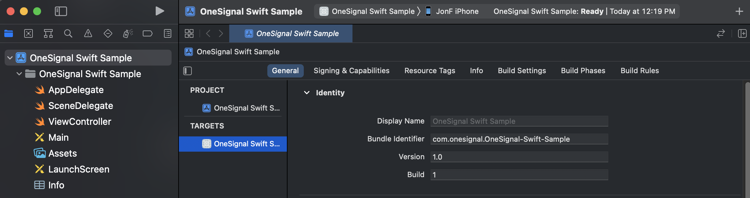
Task: Click the Add Editor on Right icon
Action: (x=742, y=33)
